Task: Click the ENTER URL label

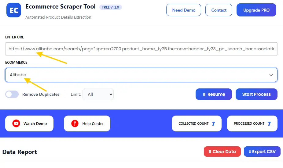Action: click(14, 37)
